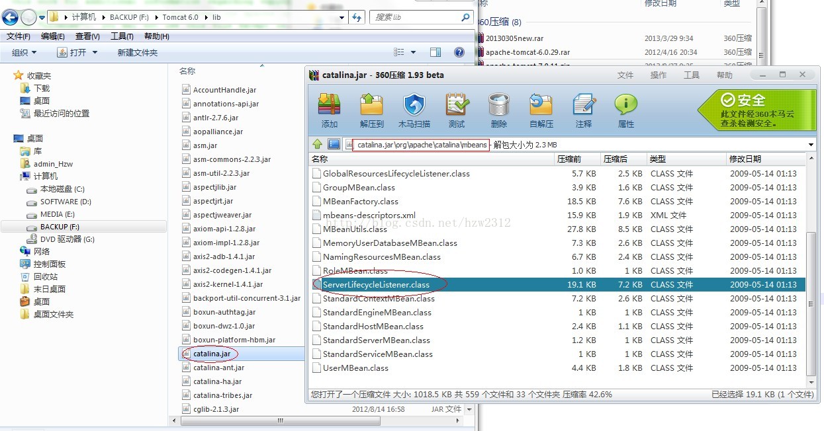824x431 pixels.
Task: Expand the address bar history dropdown in Explorer
Action: [x=342, y=17]
